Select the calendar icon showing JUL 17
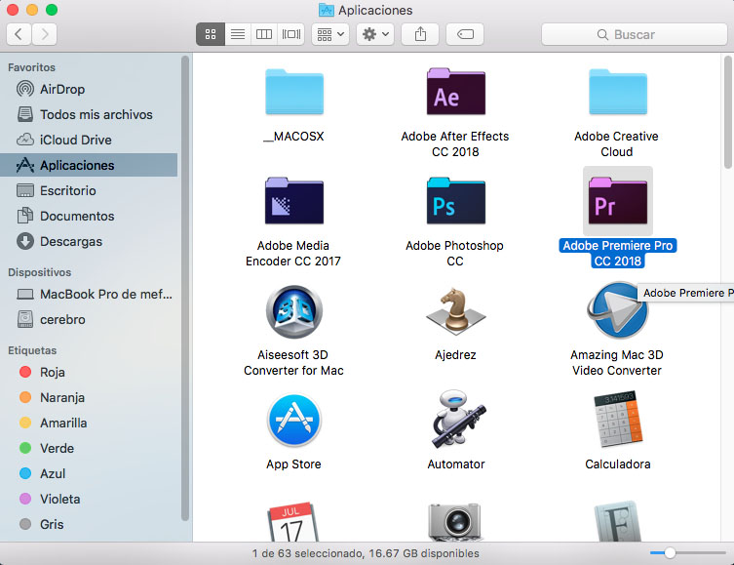Viewport: 734px width, 565px height. click(293, 522)
